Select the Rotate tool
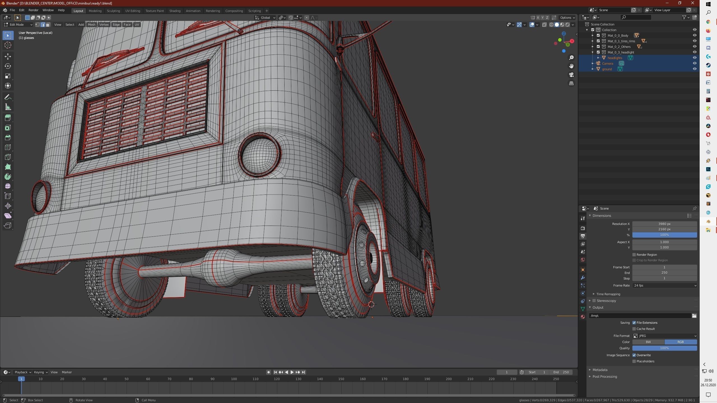 pos(8,66)
